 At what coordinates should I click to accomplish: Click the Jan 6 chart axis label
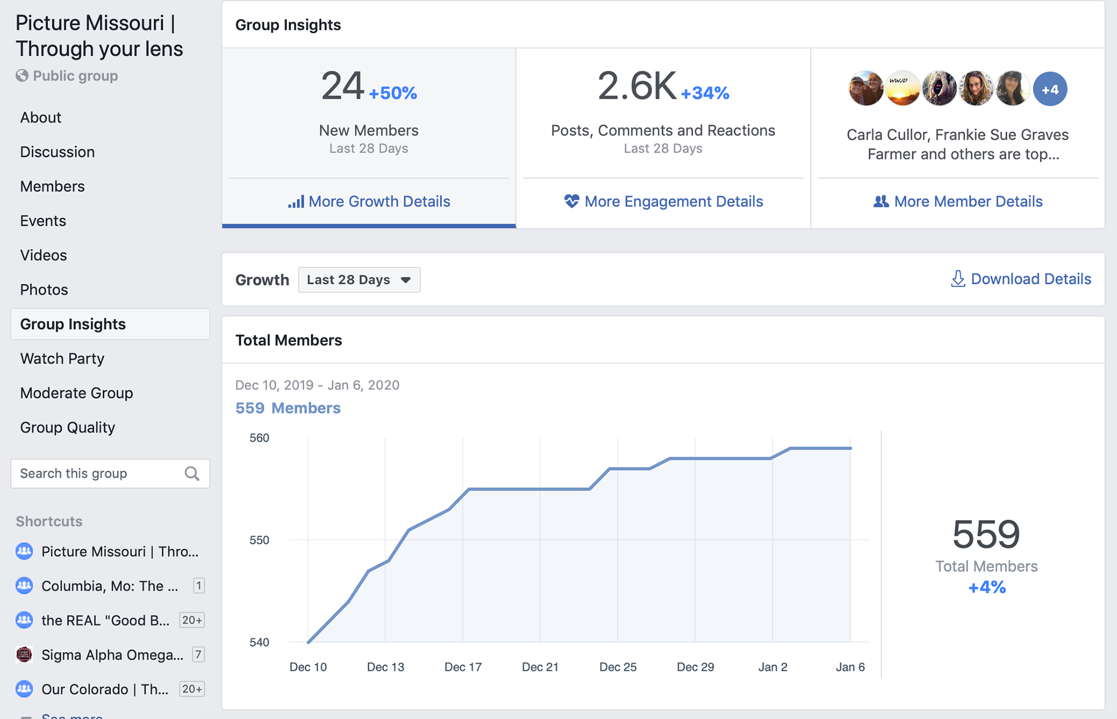(850, 667)
